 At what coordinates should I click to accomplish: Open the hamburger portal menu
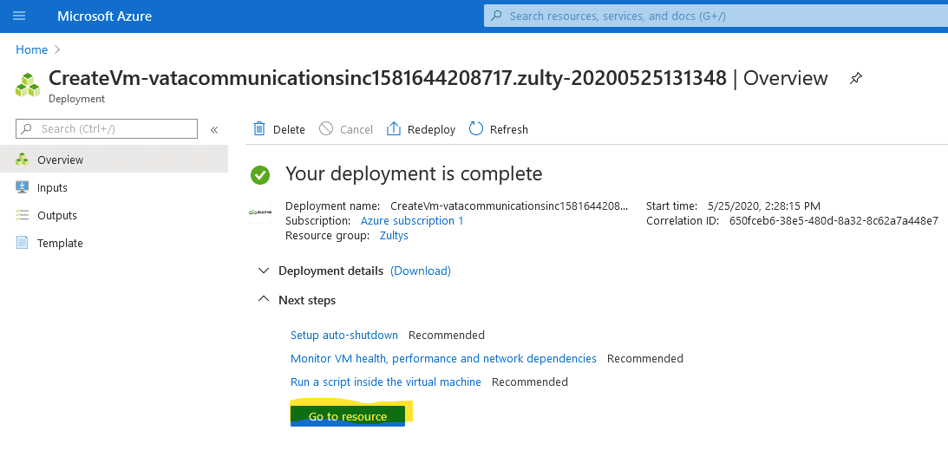tap(19, 16)
